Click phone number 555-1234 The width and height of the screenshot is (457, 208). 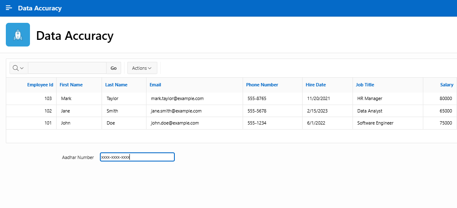click(257, 123)
